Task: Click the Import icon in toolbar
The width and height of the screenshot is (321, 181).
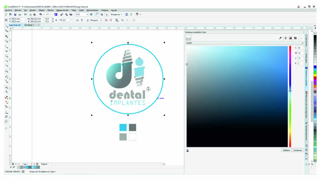Action: [62, 14]
